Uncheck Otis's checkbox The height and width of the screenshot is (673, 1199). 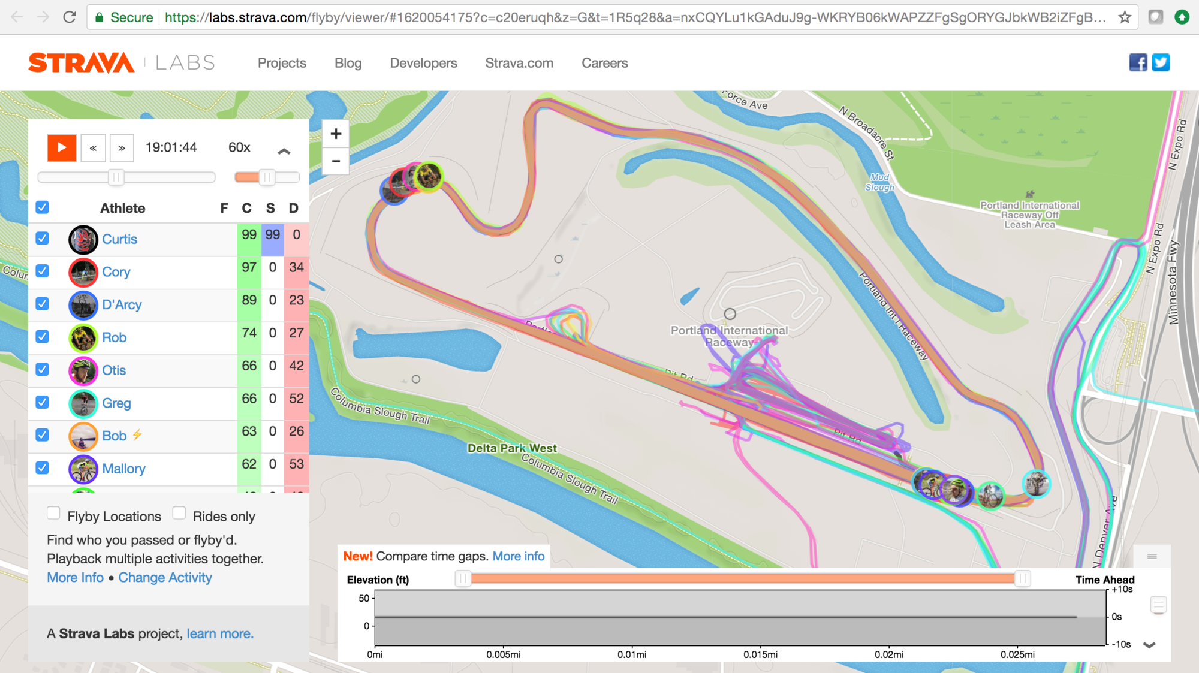[x=42, y=369]
